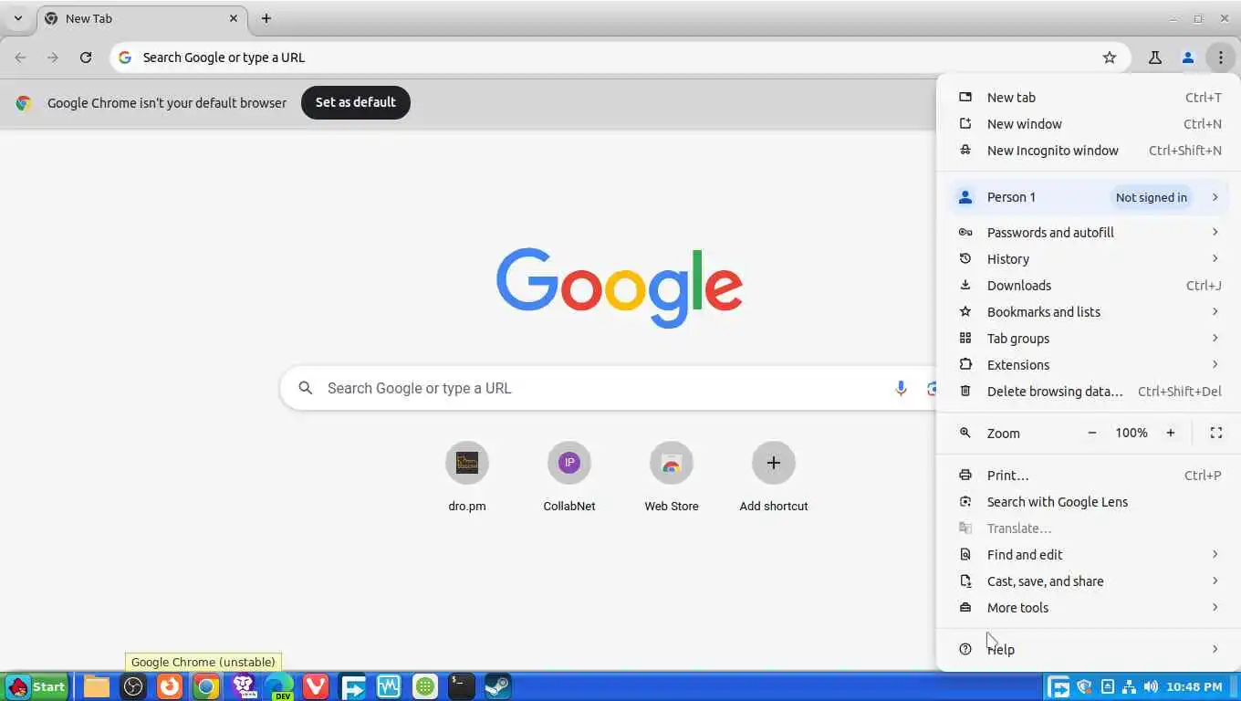Open Downloads from the menu
Screen dimensions: 1241x701
pos(1089,286)
